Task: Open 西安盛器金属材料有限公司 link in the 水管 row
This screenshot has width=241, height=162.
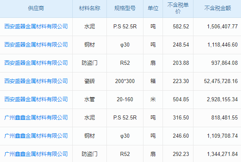Action: tap(36, 99)
